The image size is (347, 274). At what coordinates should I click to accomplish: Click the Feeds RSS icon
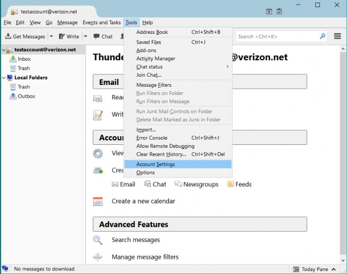pos(230,184)
